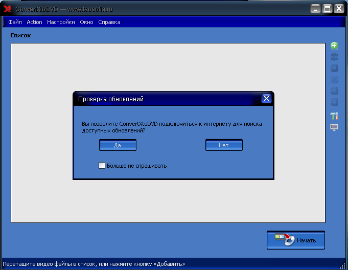The image size is (348, 270).
Task: Click the grayed-out remove (X) icon
Action: [334, 68]
